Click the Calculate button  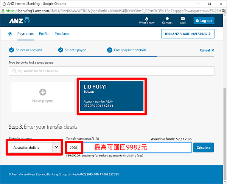point(204,148)
